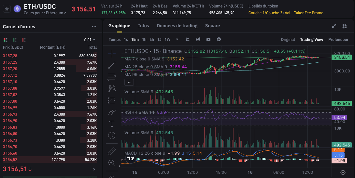Click the MA 99 close indicator legend
The height and width of the screenshot is (178, 355).
(x=146, y=74)
